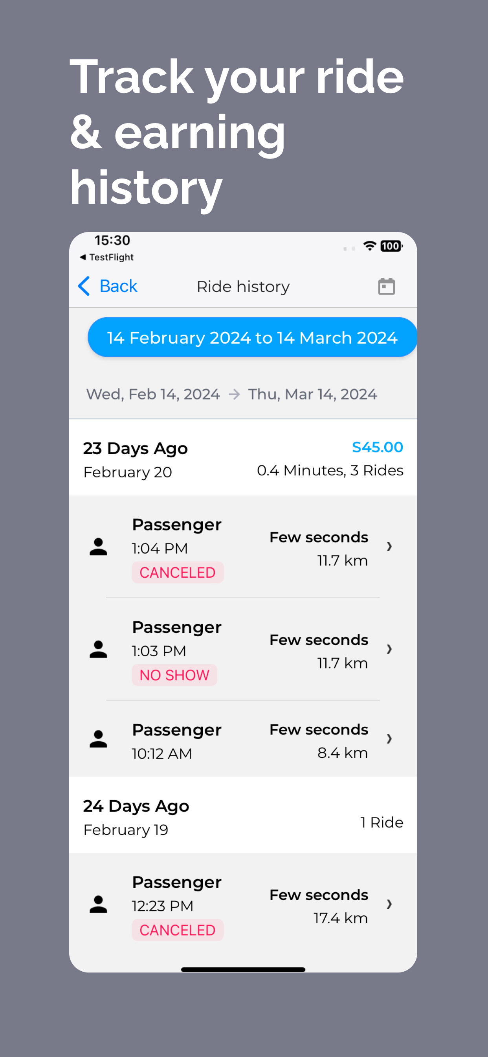Edit the Wed, Feb 14, 2024 start date
This screenshot has width=488, height=1057.
point(153,394)
